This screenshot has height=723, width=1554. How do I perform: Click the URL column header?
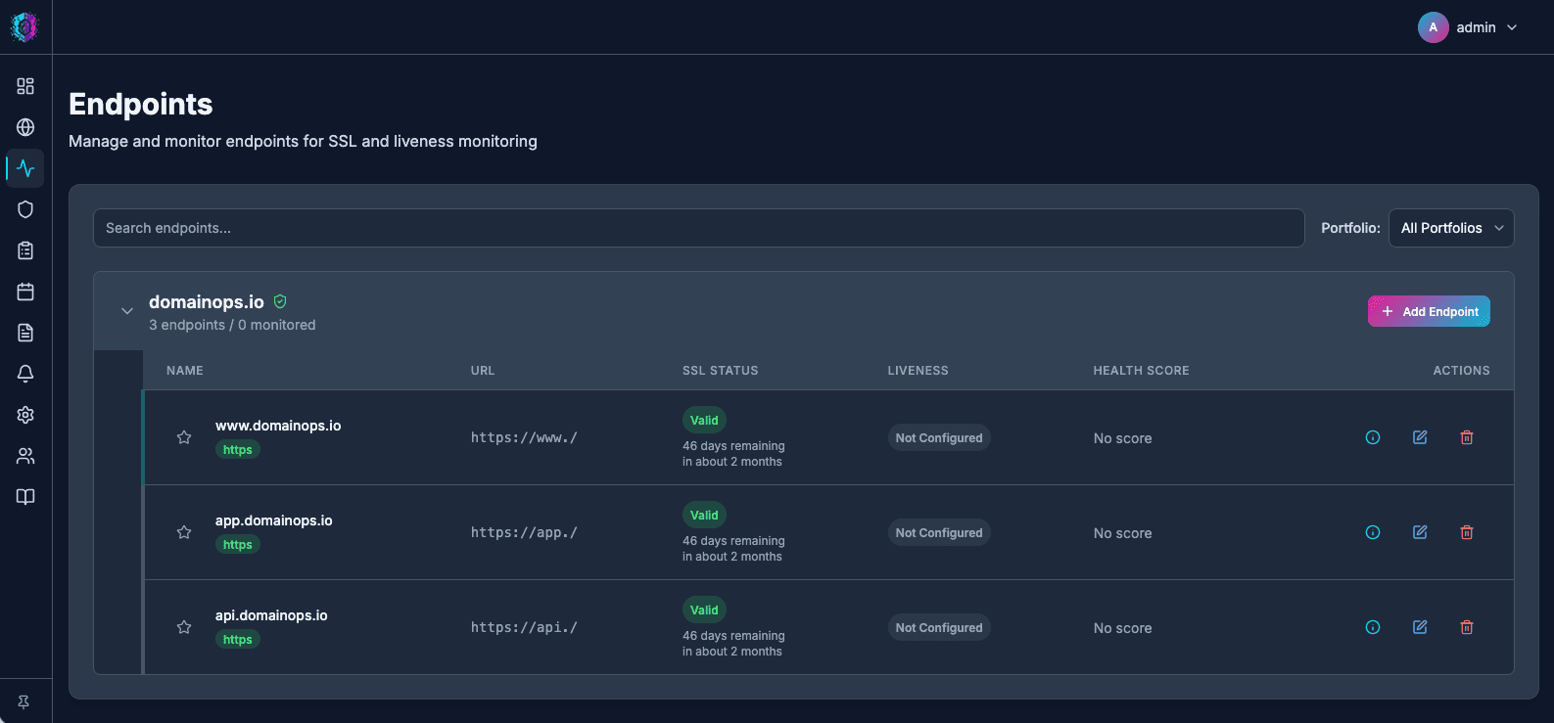pos(483,371)
